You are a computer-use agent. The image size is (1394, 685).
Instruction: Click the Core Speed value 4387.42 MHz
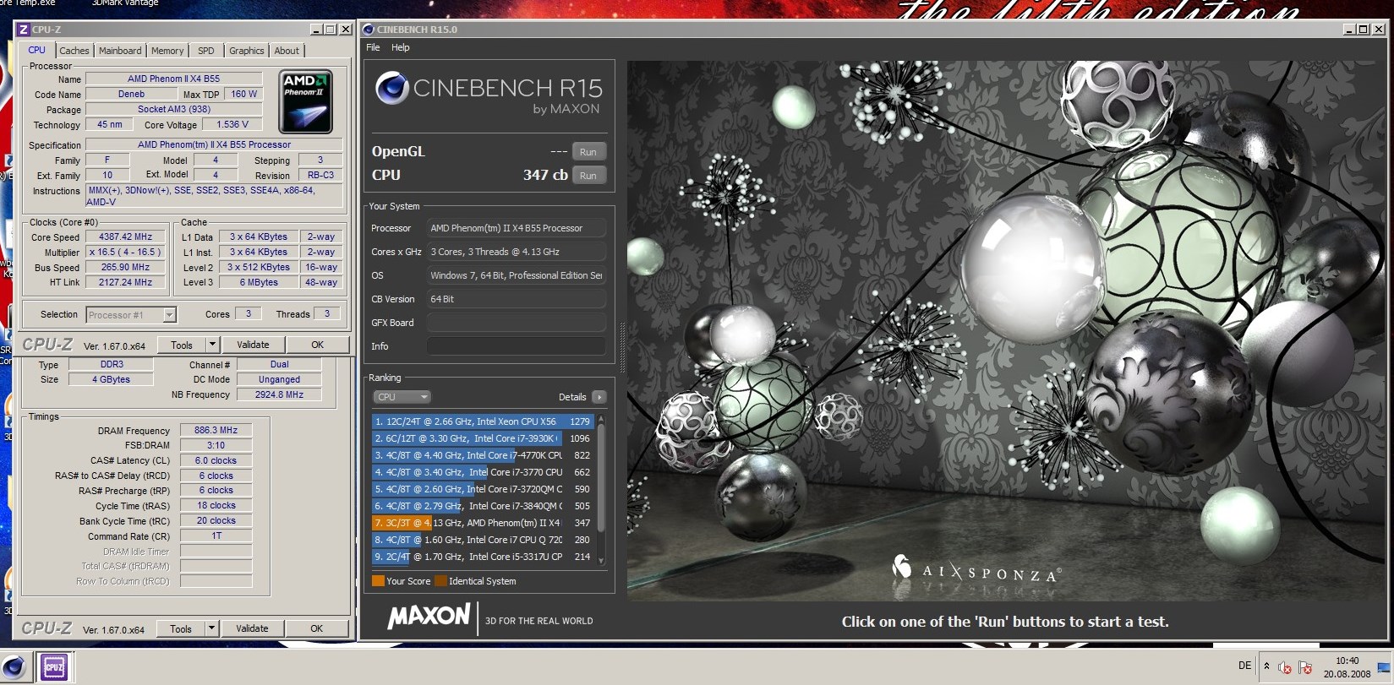pyautogui.click(x=126, y=237)
